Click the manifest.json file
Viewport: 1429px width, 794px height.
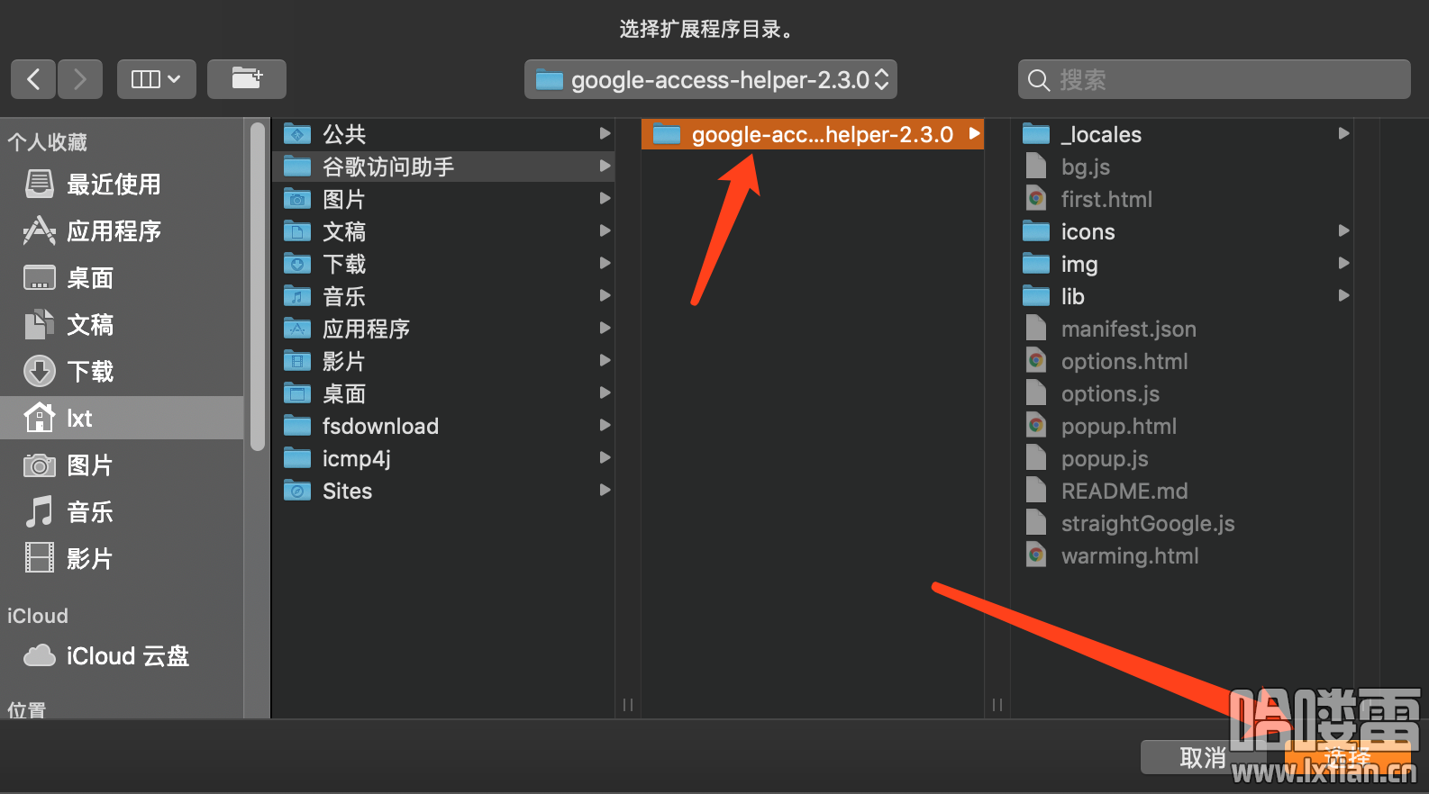(x=1183, y=329)
